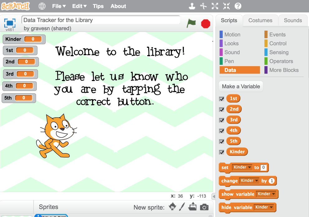Click the project title field
Viewport: 309px width, 217px height.
pyautogui.click(x=101, y=20)
